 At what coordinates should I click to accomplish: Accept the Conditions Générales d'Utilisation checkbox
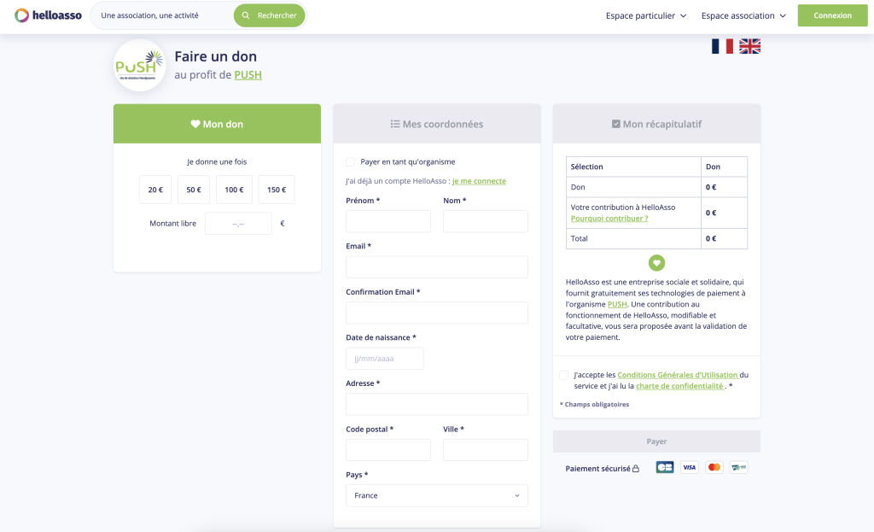click(x=563, y=375)
